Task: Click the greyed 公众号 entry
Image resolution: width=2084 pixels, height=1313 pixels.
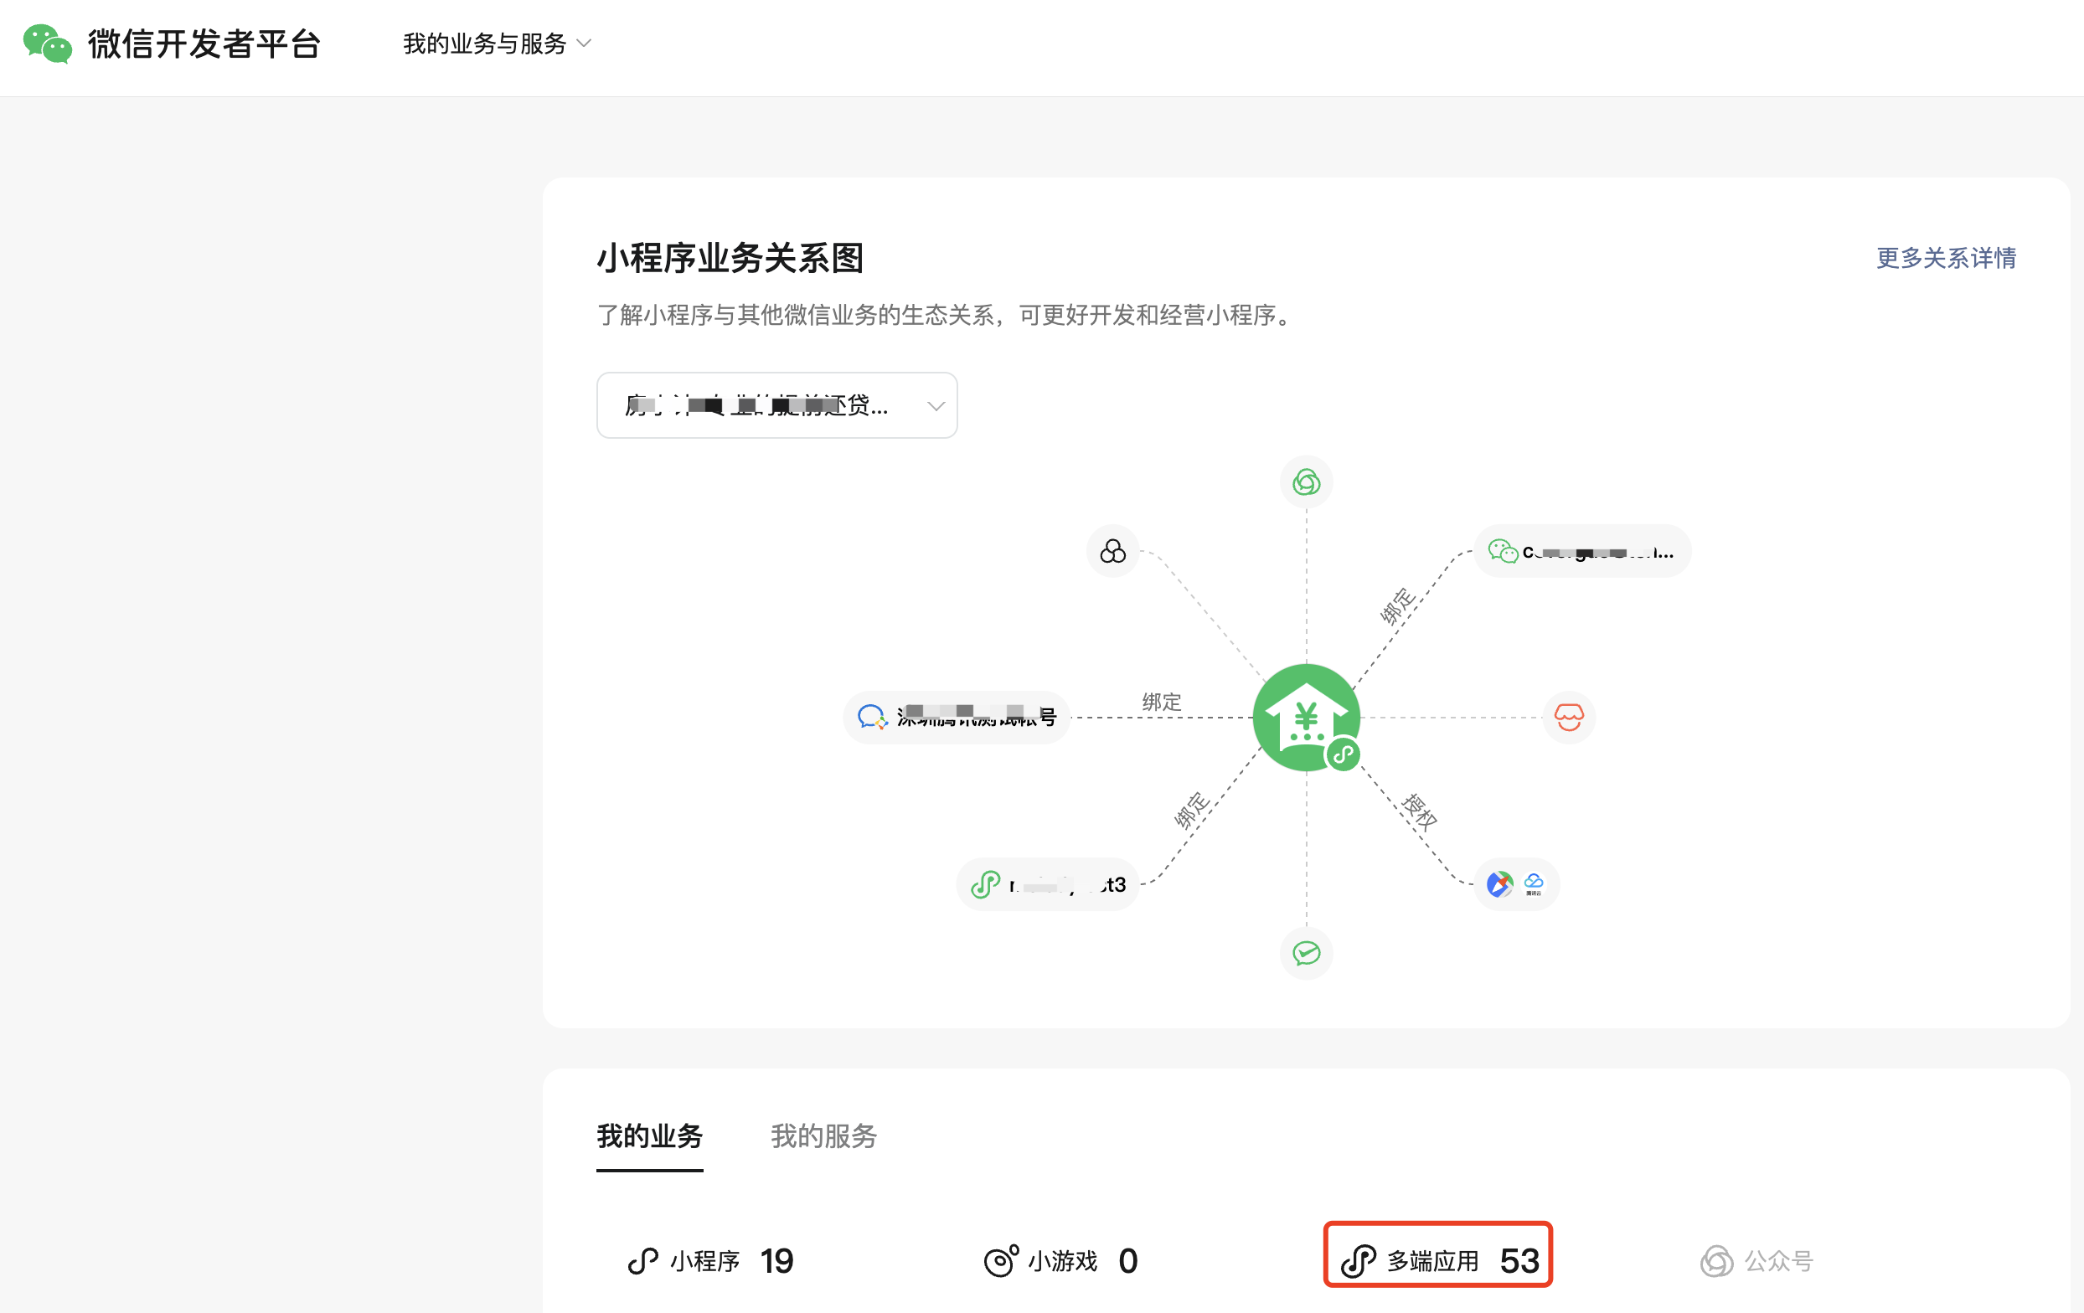Action: (x=1756, y=1260)
